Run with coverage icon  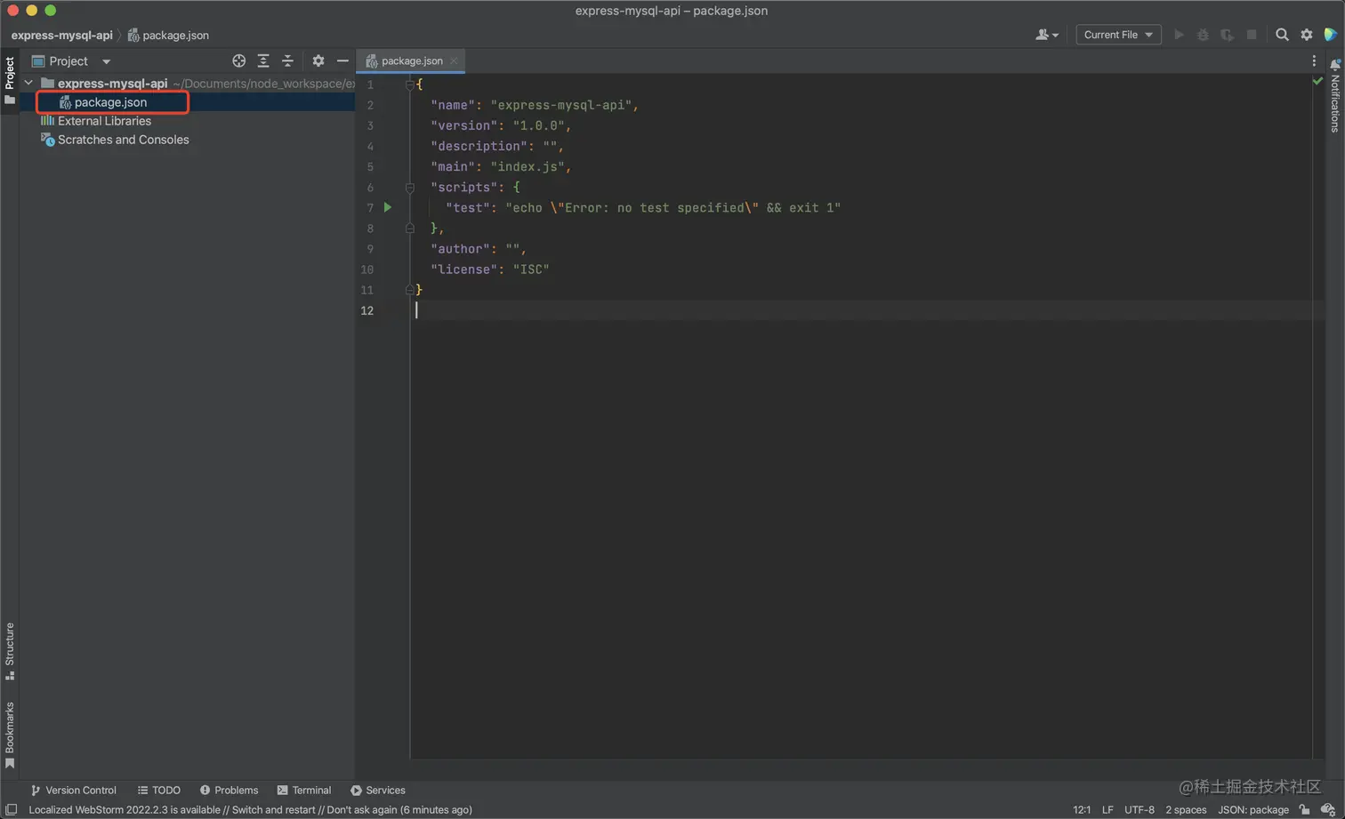1227,35
